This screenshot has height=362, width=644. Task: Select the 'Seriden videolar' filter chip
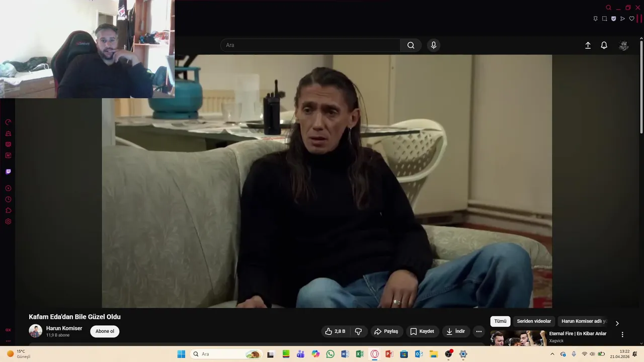coord(534,321)
